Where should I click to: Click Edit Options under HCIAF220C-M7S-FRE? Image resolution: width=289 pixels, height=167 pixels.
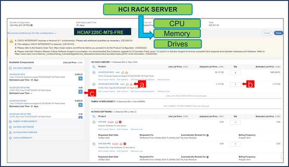[123, 91]
